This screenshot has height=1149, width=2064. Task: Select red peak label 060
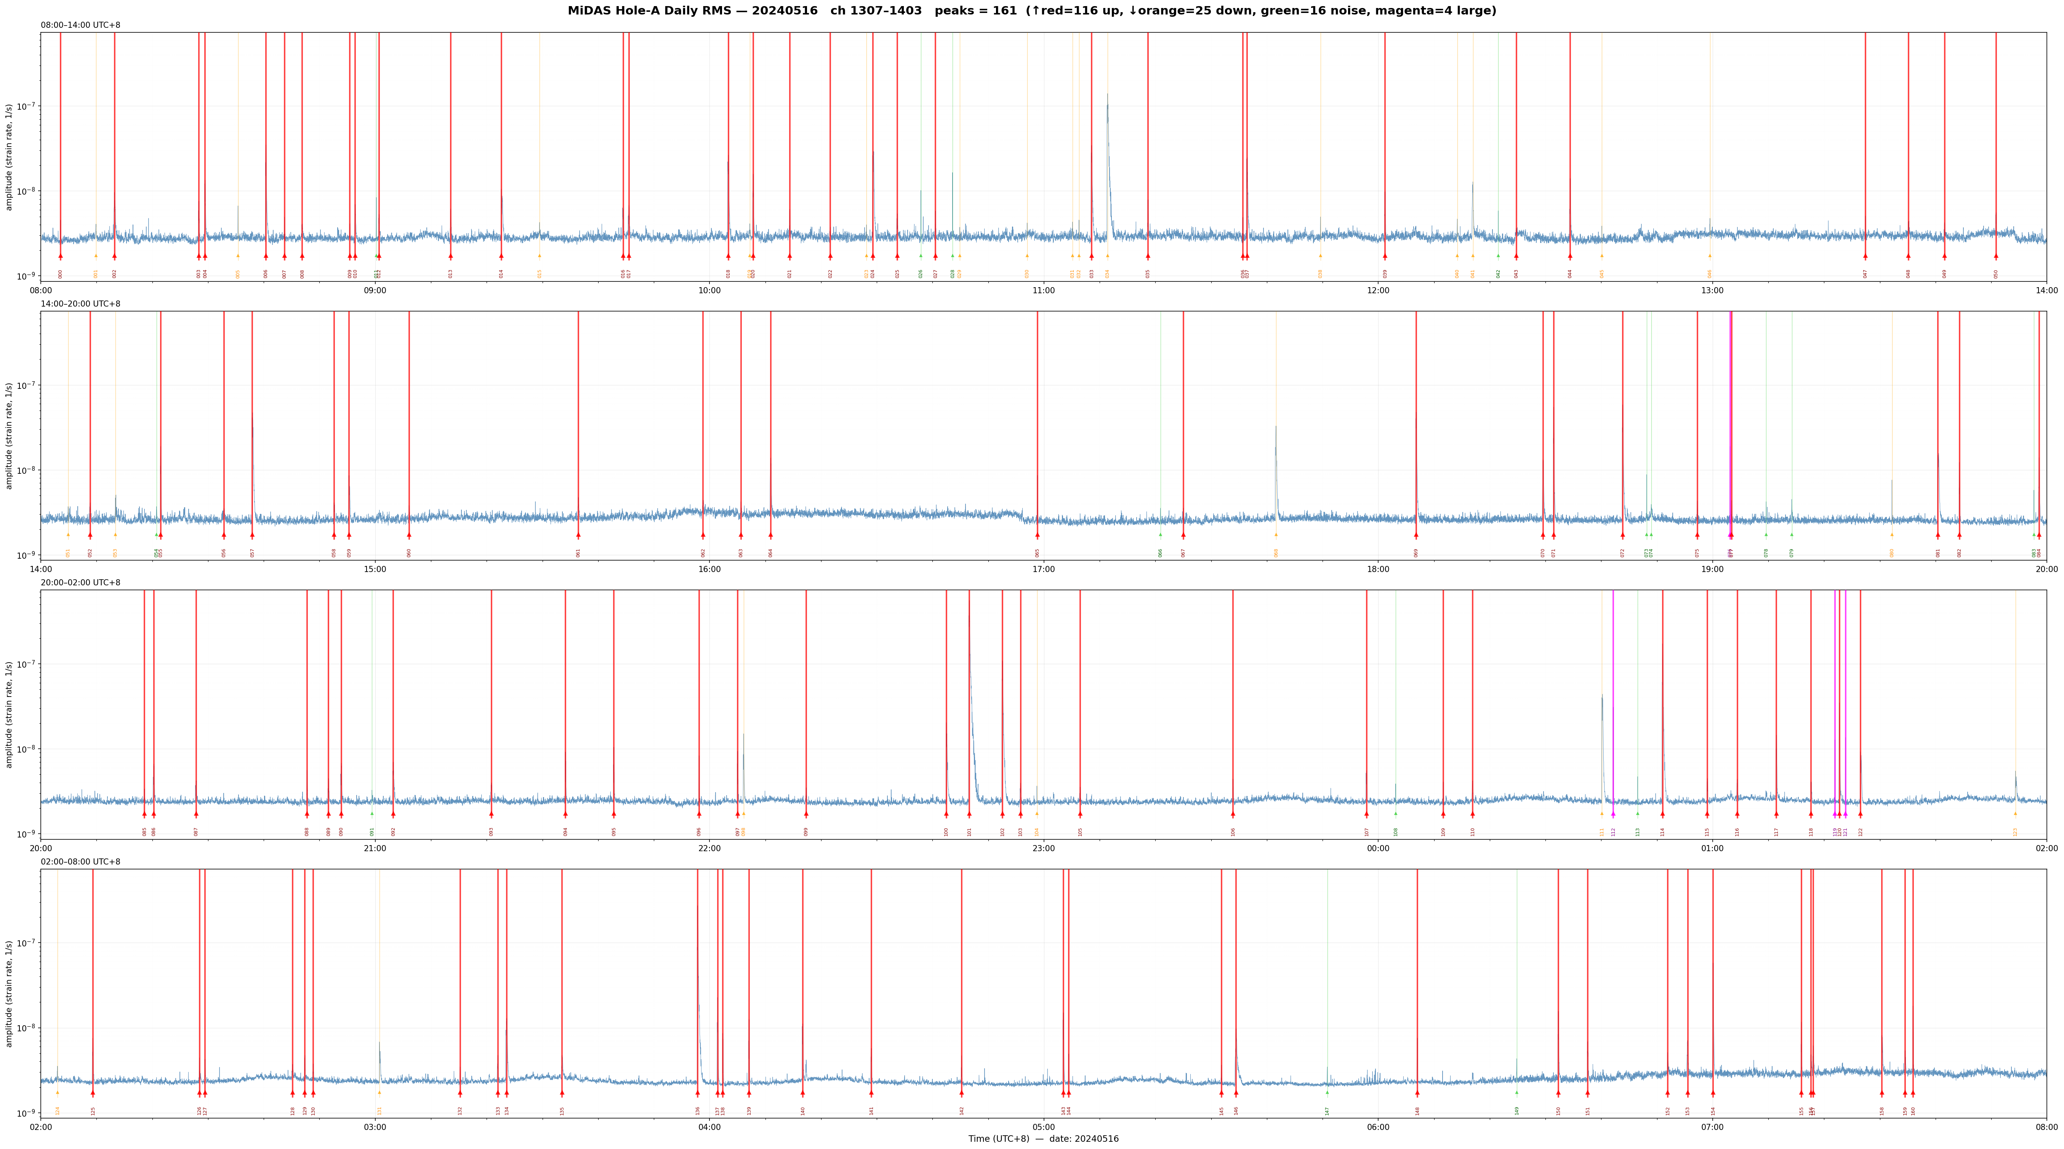click(x=408, y=553)
